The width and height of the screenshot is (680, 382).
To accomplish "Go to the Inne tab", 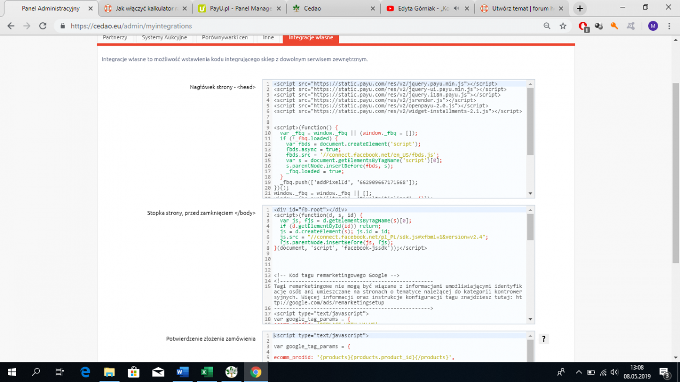I will [x=268, y=38].
